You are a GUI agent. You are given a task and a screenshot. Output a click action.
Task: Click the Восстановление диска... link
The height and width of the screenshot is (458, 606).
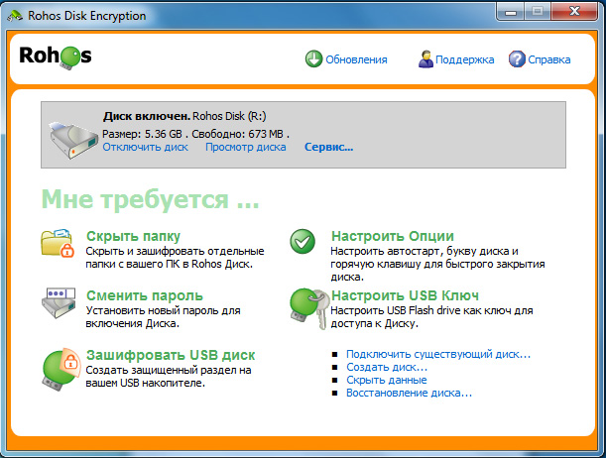point(409,393)
